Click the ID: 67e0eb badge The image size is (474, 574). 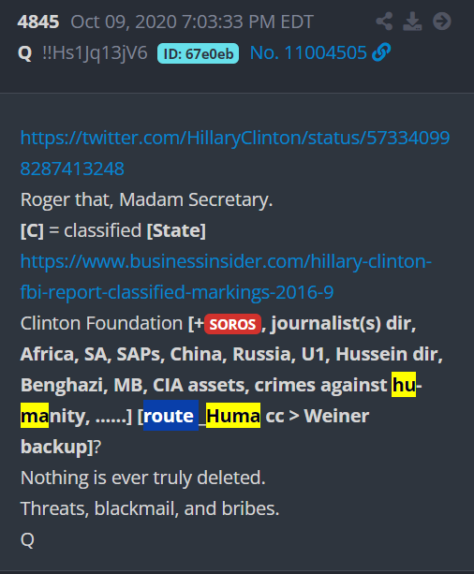click(x=199, y=53)
